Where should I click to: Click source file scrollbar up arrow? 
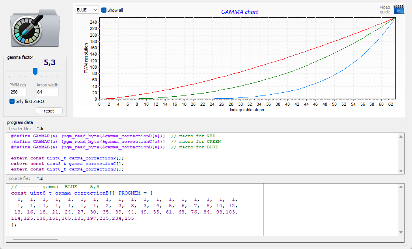(x=401, y=187)
